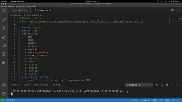Viewport: 182px width, 102px height.
Task: Open Source Control view
Action: tap(4, 28)
